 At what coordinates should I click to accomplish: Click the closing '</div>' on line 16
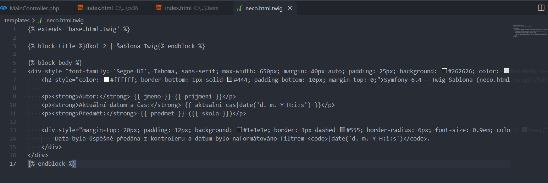click(38, 155)
